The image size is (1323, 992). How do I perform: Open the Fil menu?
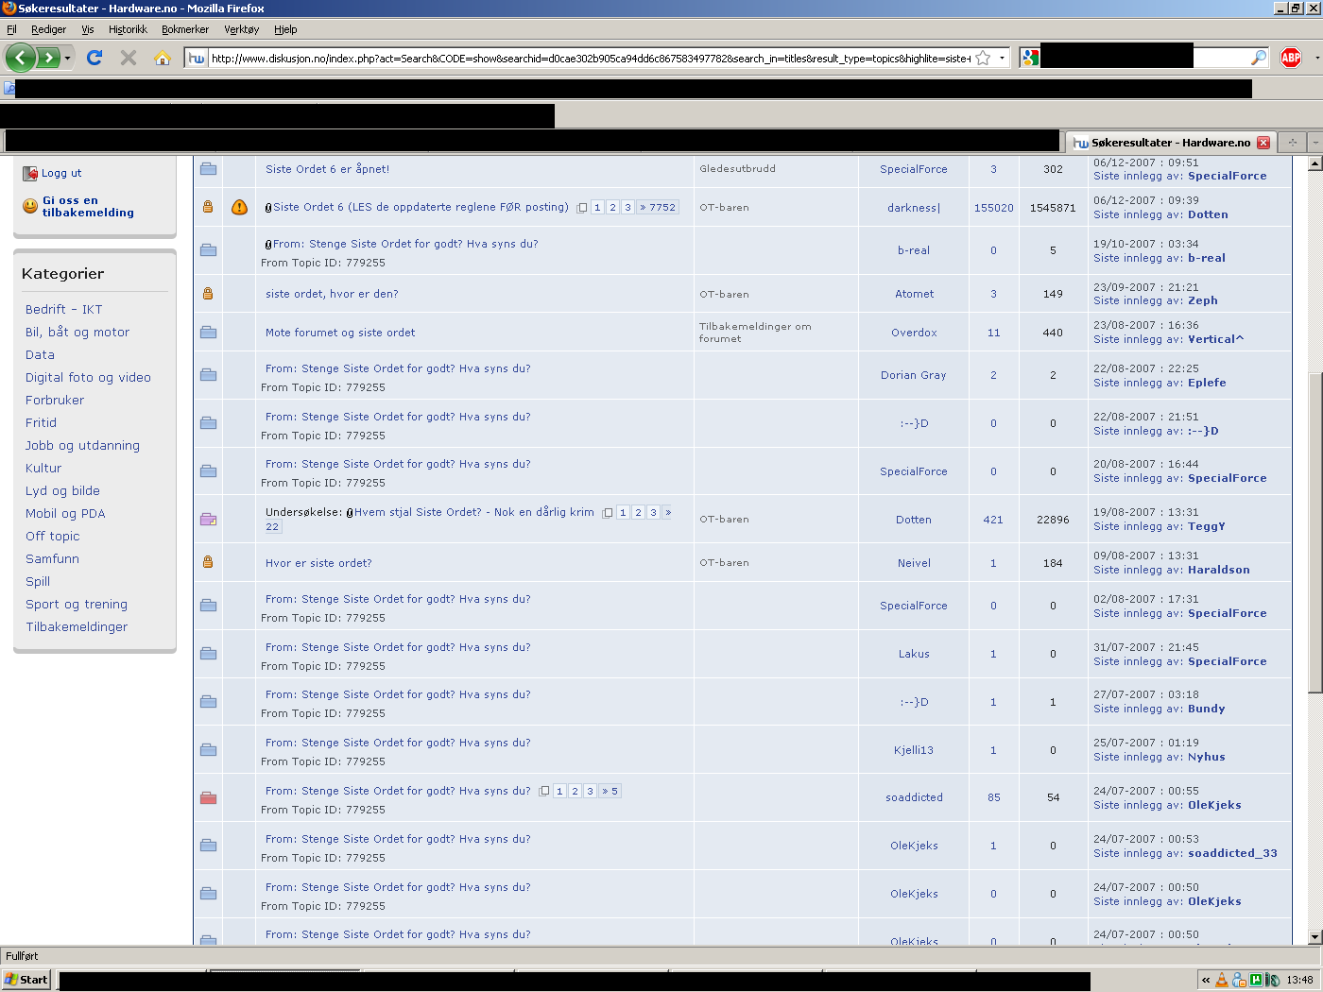click(11, 29)
